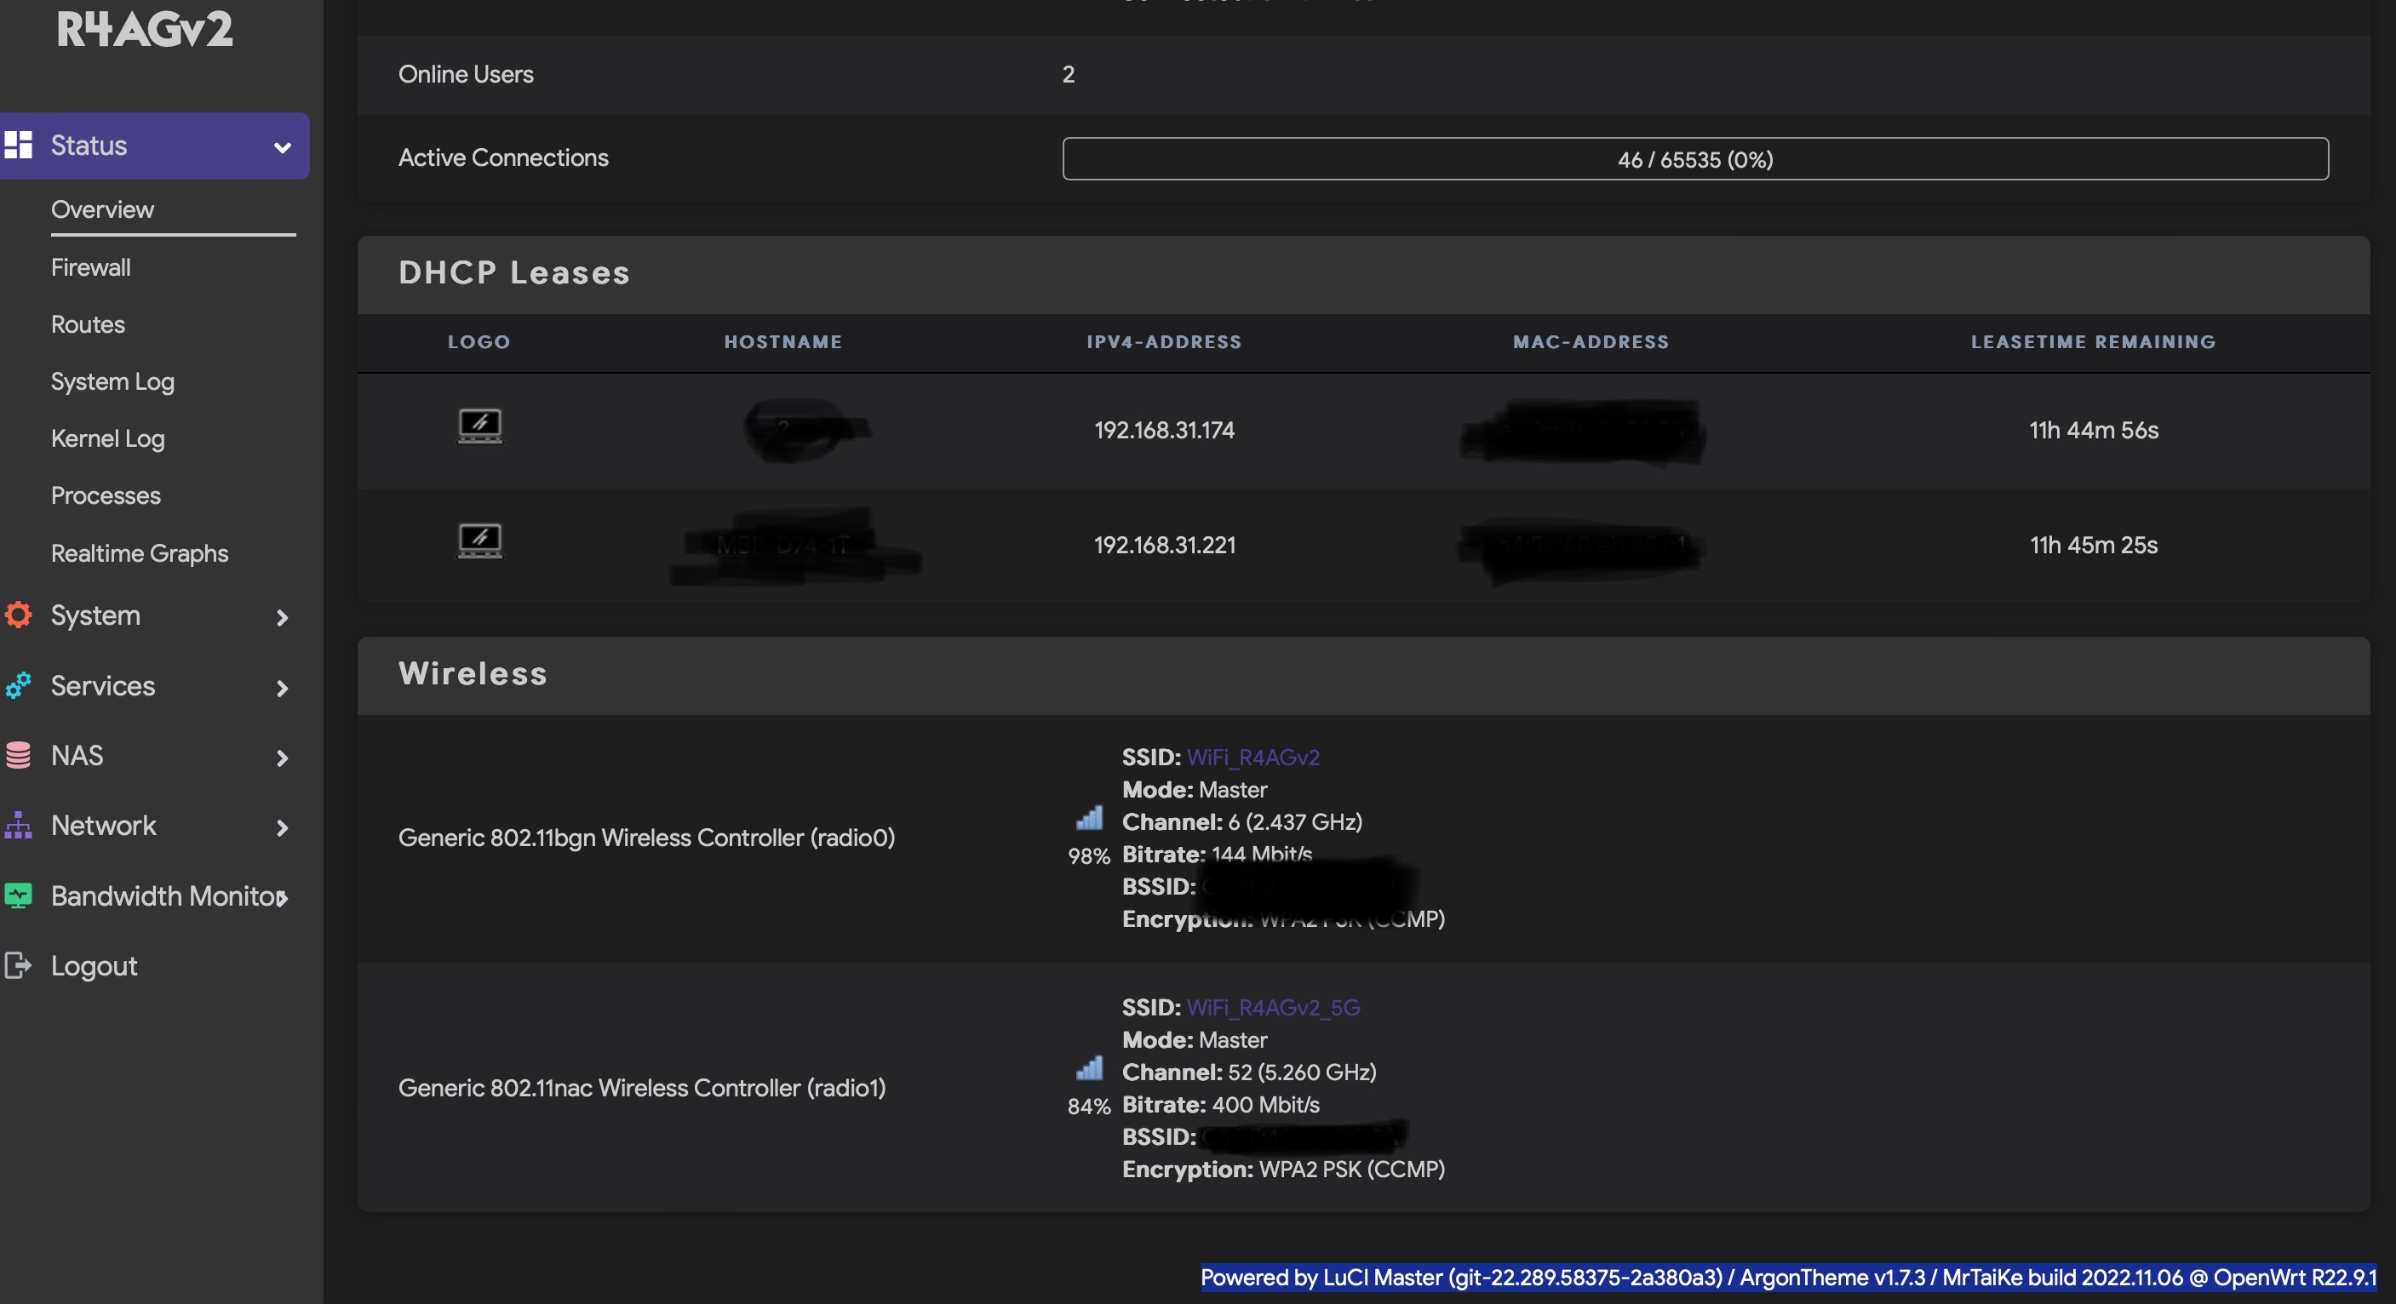Open the Kernel Log page
This screenshot has height=1304, width=2396.
coord(107,438)
